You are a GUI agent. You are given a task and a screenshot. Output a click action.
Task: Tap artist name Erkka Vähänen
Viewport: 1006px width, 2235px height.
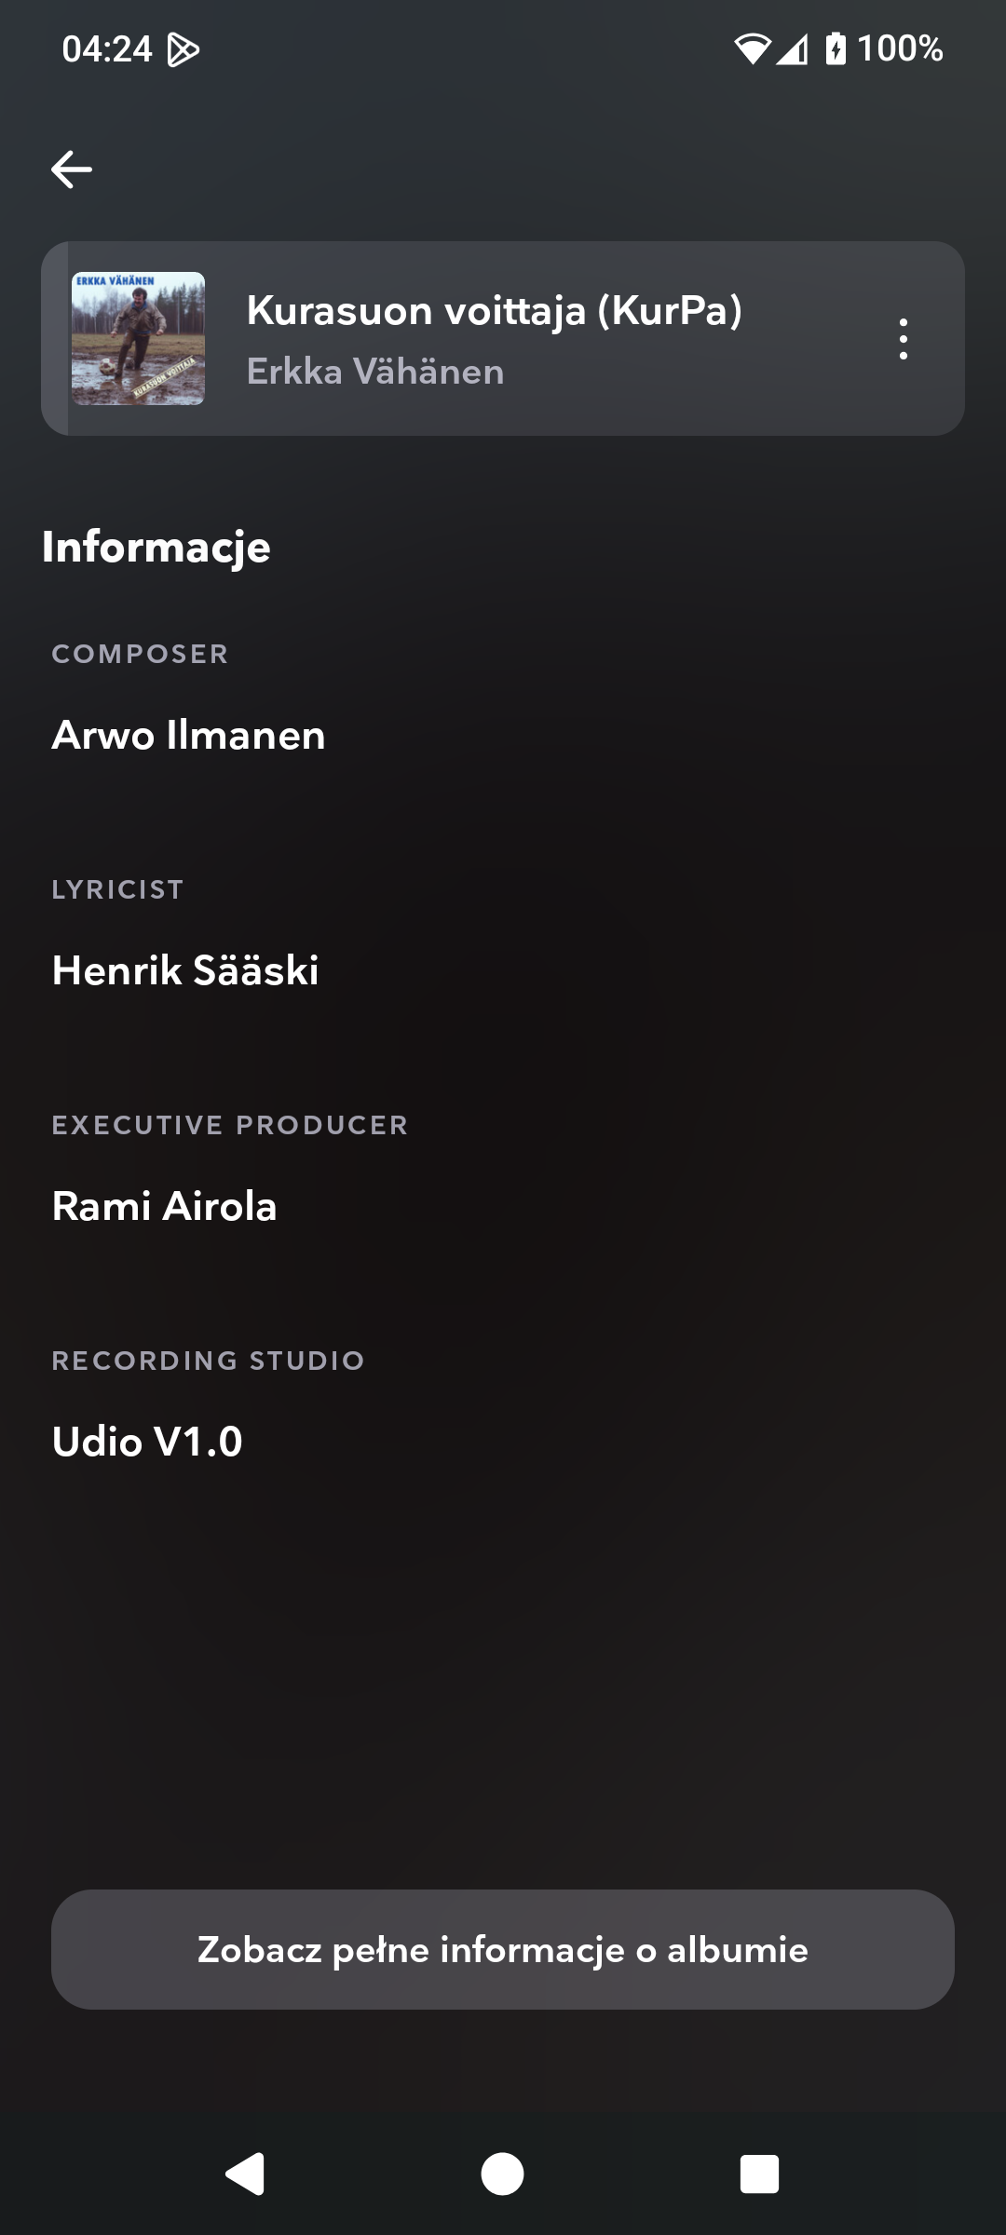pyautogui.click(x=375, y=372)
